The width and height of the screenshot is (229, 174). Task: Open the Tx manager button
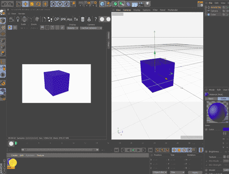tap(76, 19)
